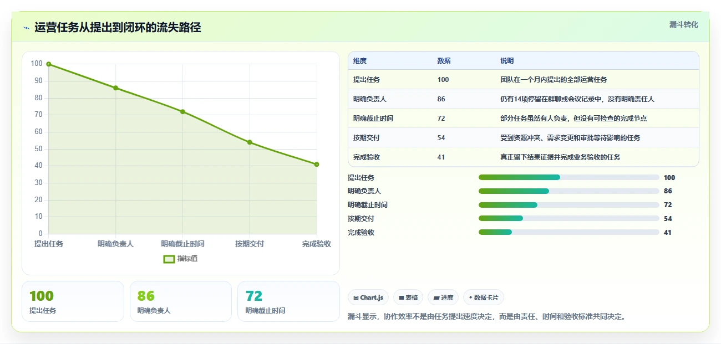The width and height of the screenshot is (721, 344).
Task: Click the table value 41
Action: point(441,157)
